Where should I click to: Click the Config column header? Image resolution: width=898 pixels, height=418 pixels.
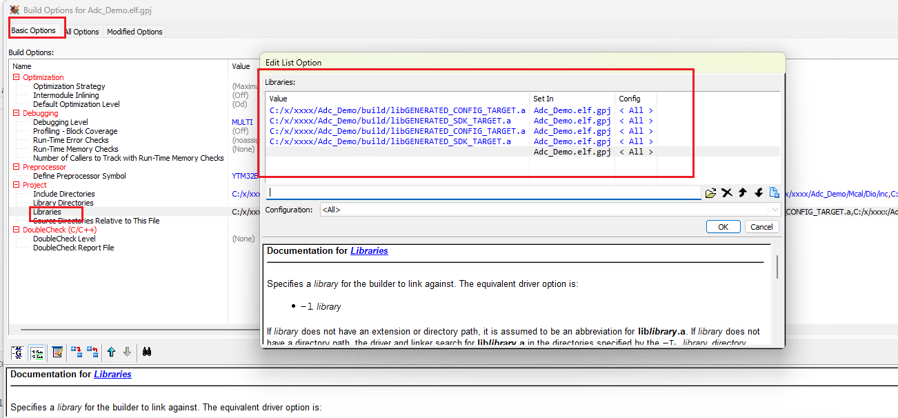coord(636,99)
